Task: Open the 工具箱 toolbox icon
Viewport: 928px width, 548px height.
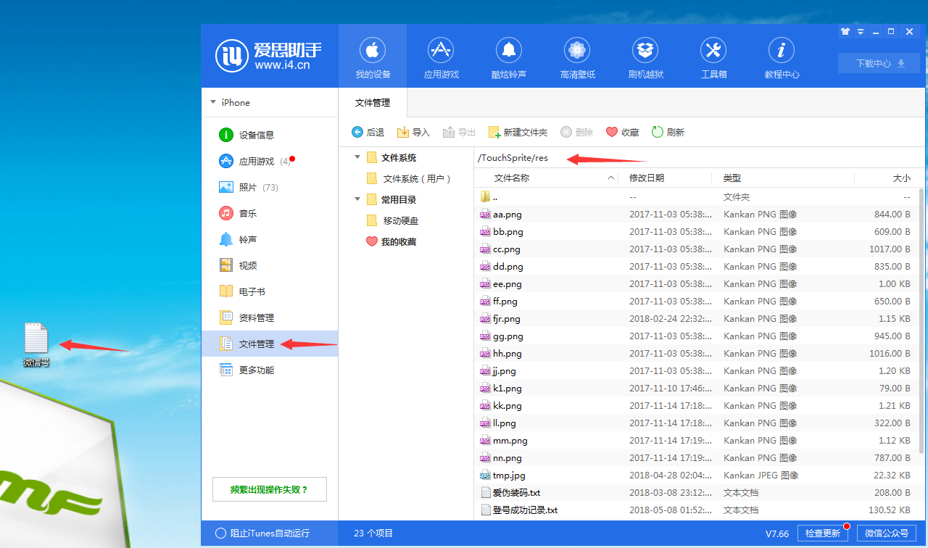Action: [x=713, y=51]
